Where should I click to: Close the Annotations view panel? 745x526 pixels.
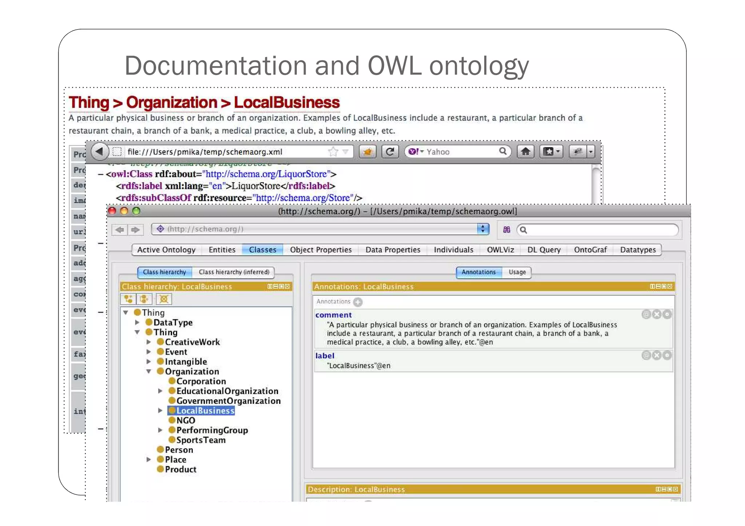(670, 286)
